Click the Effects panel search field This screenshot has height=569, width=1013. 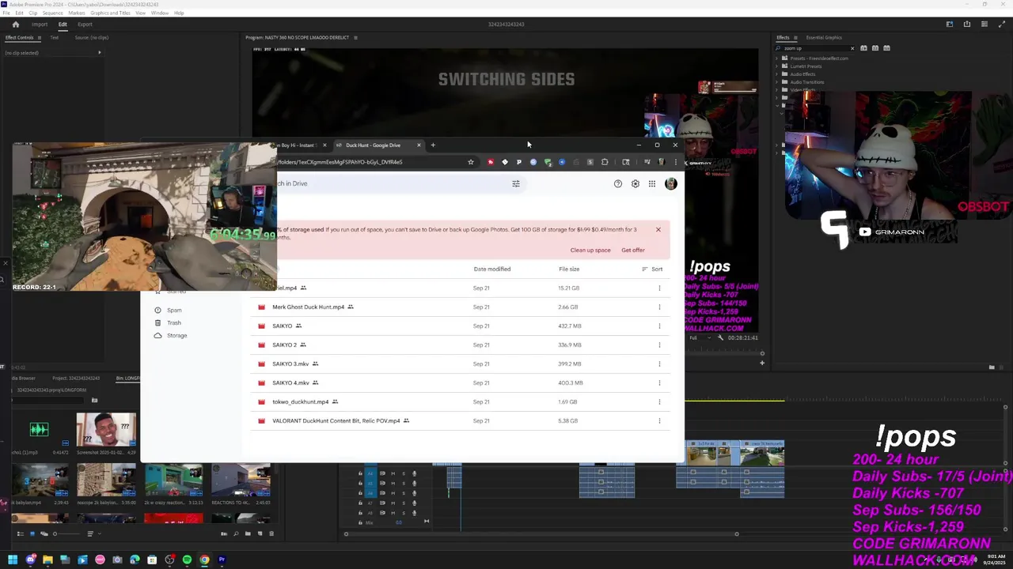coord(815,47)
